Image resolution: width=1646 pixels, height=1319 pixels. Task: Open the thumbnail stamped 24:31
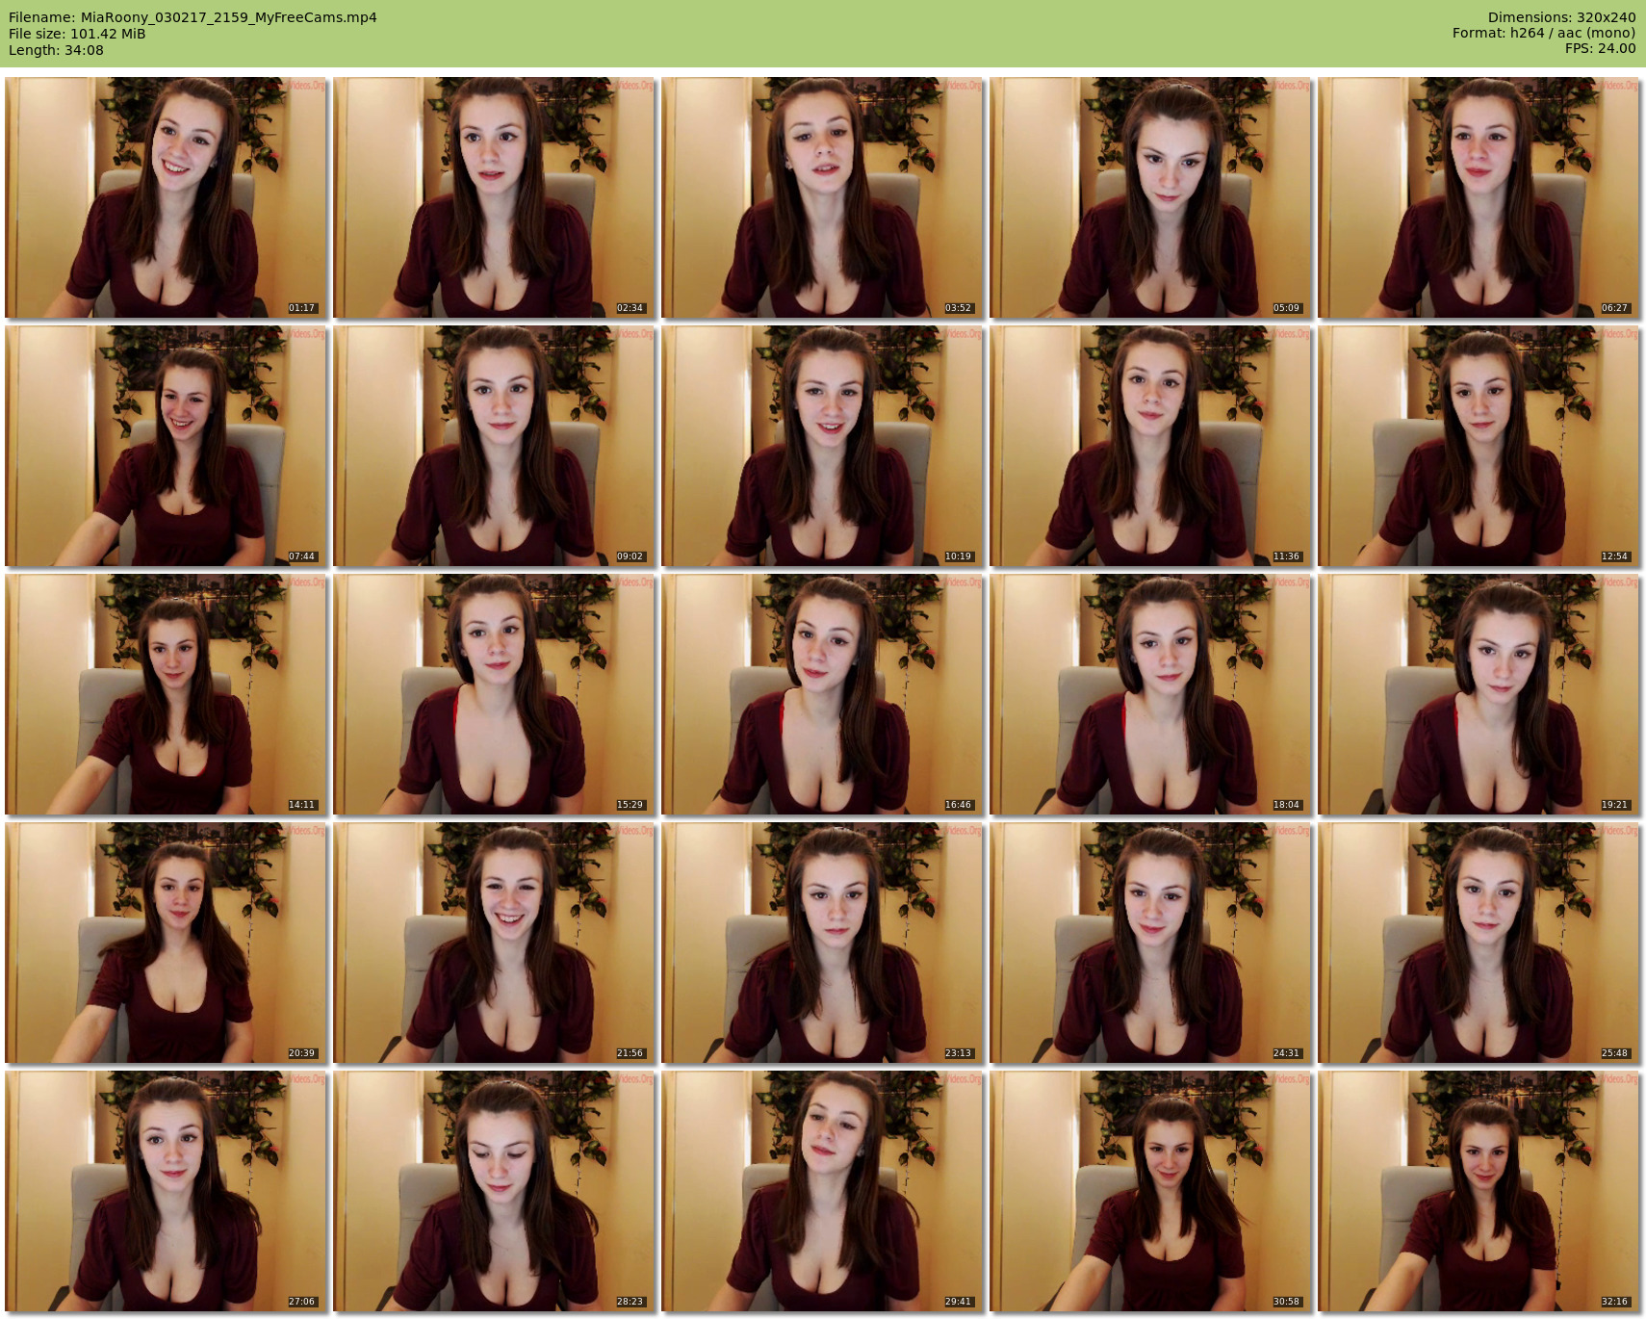(1150, 943)
